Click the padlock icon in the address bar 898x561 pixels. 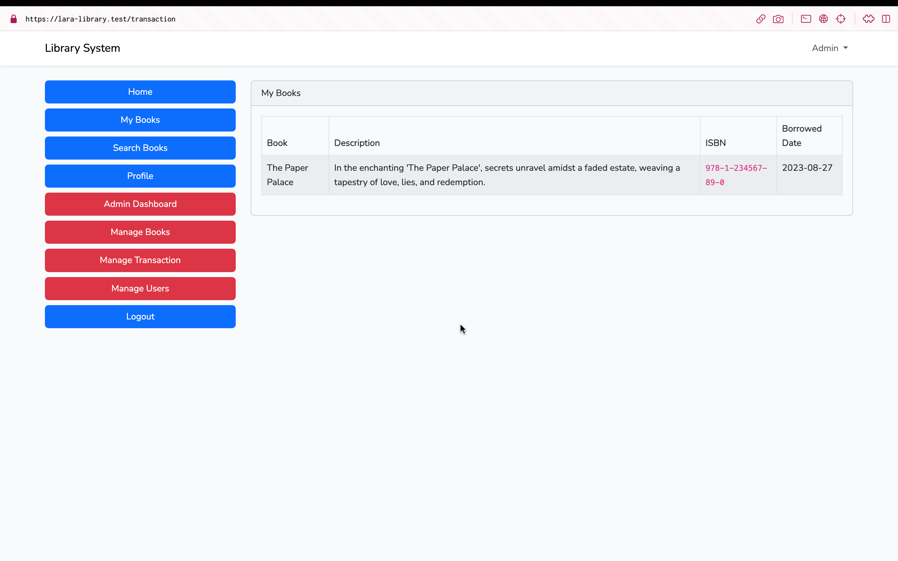click(13, 19)
